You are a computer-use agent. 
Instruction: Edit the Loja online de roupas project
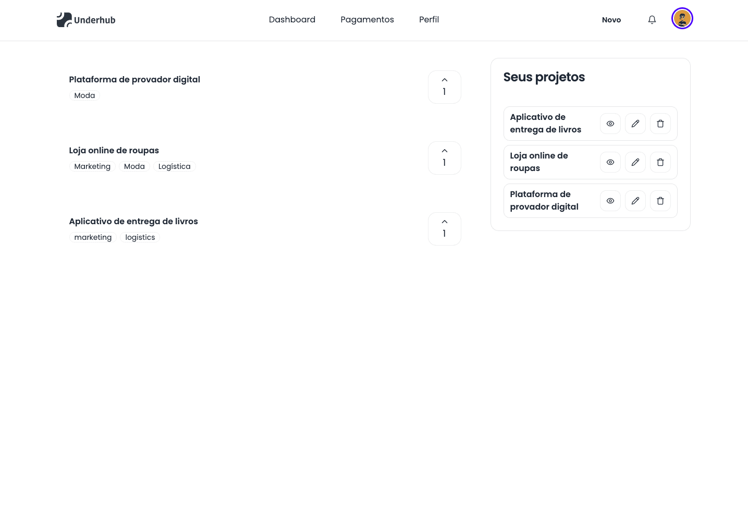point(635,162)
